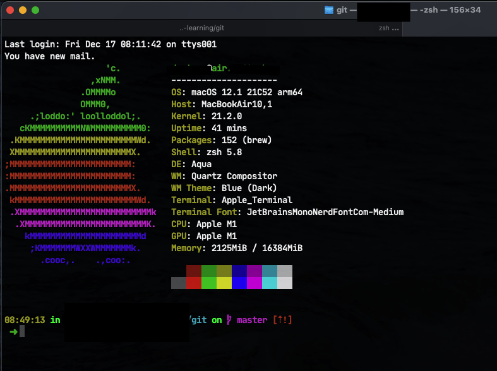Click the 08:49:13 timestamp in prompt

pyautogui.click(x=25, y=320)
